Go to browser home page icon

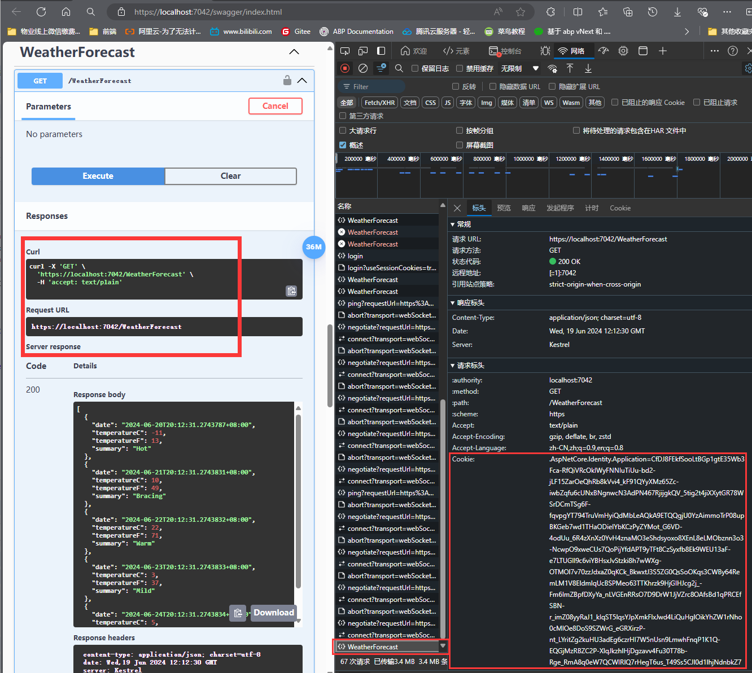(x=66, y=12)
